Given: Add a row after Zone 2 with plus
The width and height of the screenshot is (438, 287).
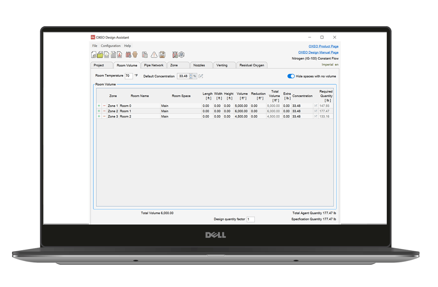Looking at the screenshot, I should 99,111.
